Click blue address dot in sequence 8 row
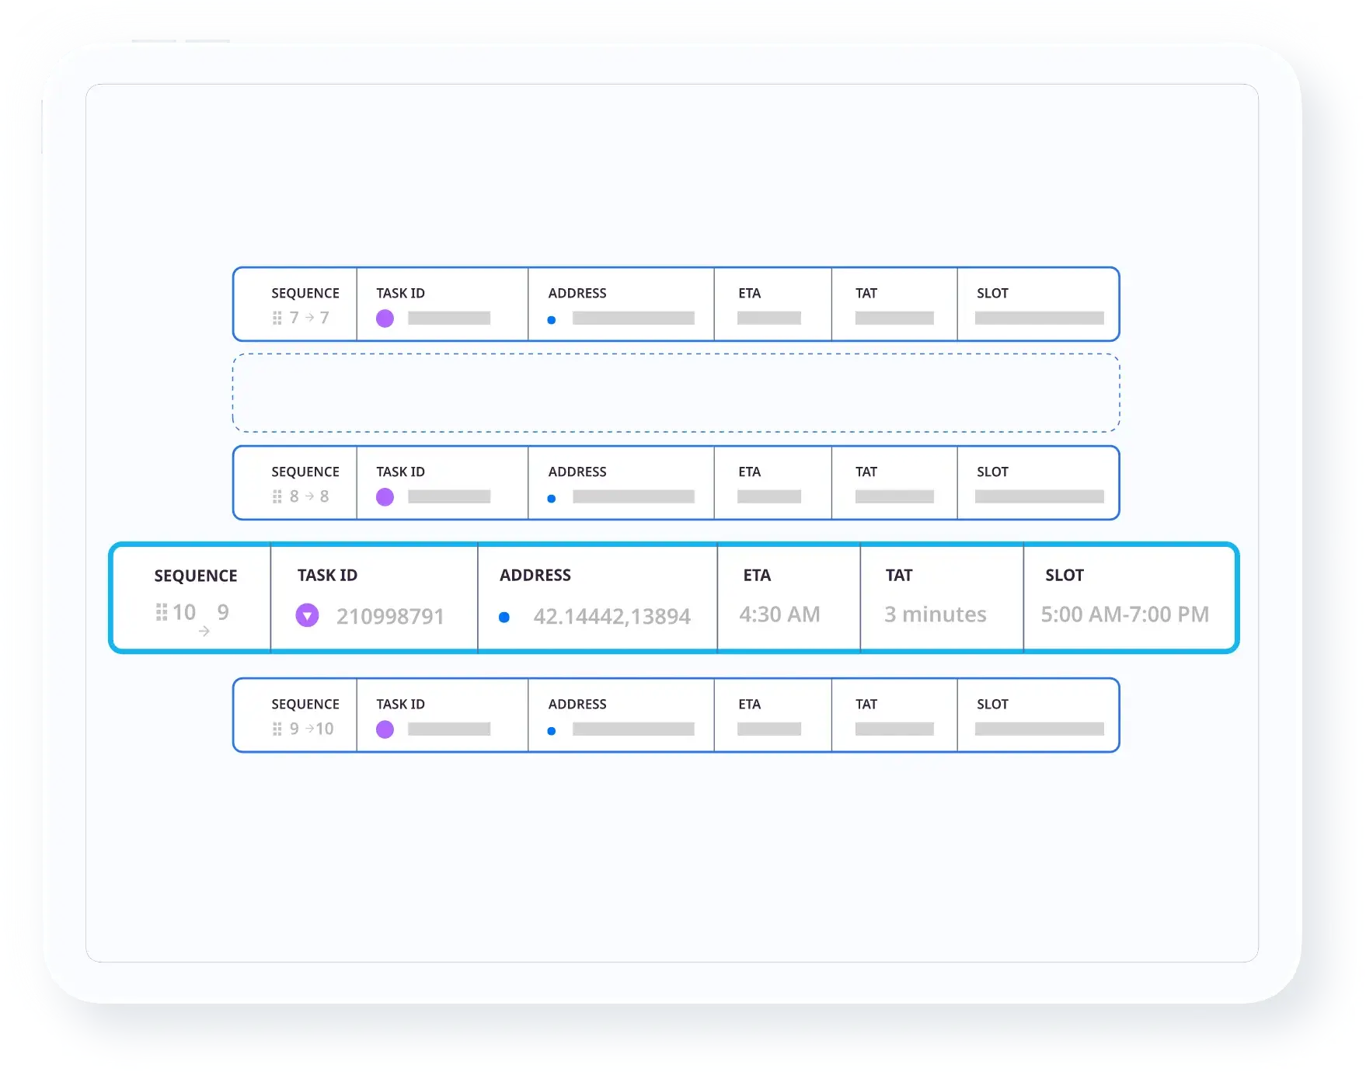This screenshot has height=1072, width=1366. (x=551, y=499)
